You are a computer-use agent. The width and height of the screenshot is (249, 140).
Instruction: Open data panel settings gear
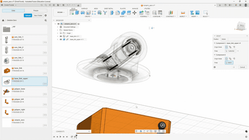point(46,16)
